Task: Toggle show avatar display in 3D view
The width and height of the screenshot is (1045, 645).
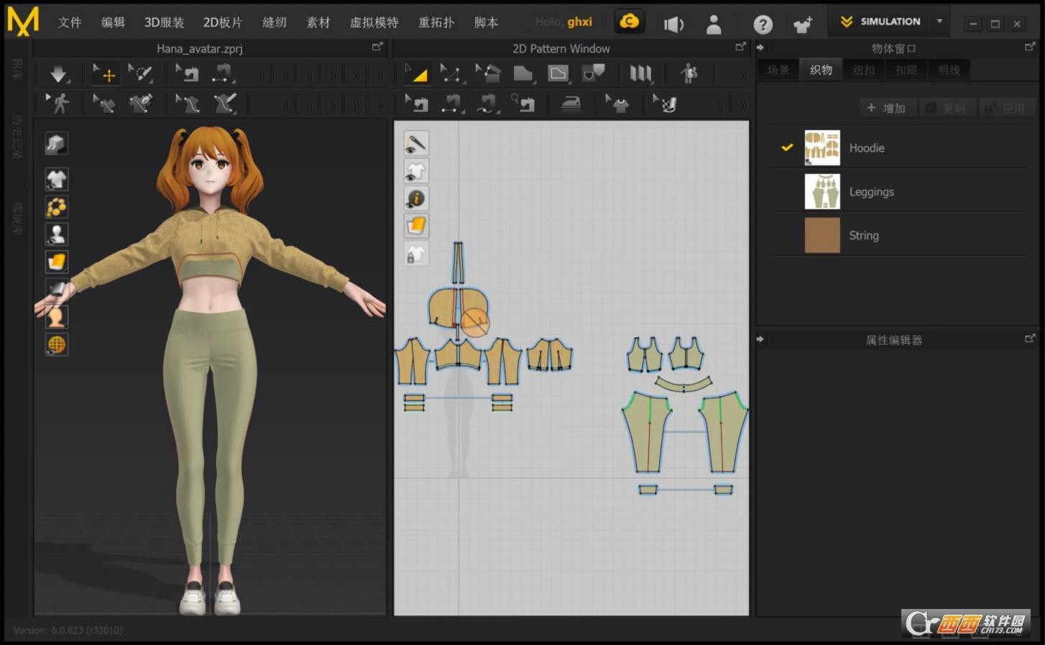Action: [x=57, y=234]
